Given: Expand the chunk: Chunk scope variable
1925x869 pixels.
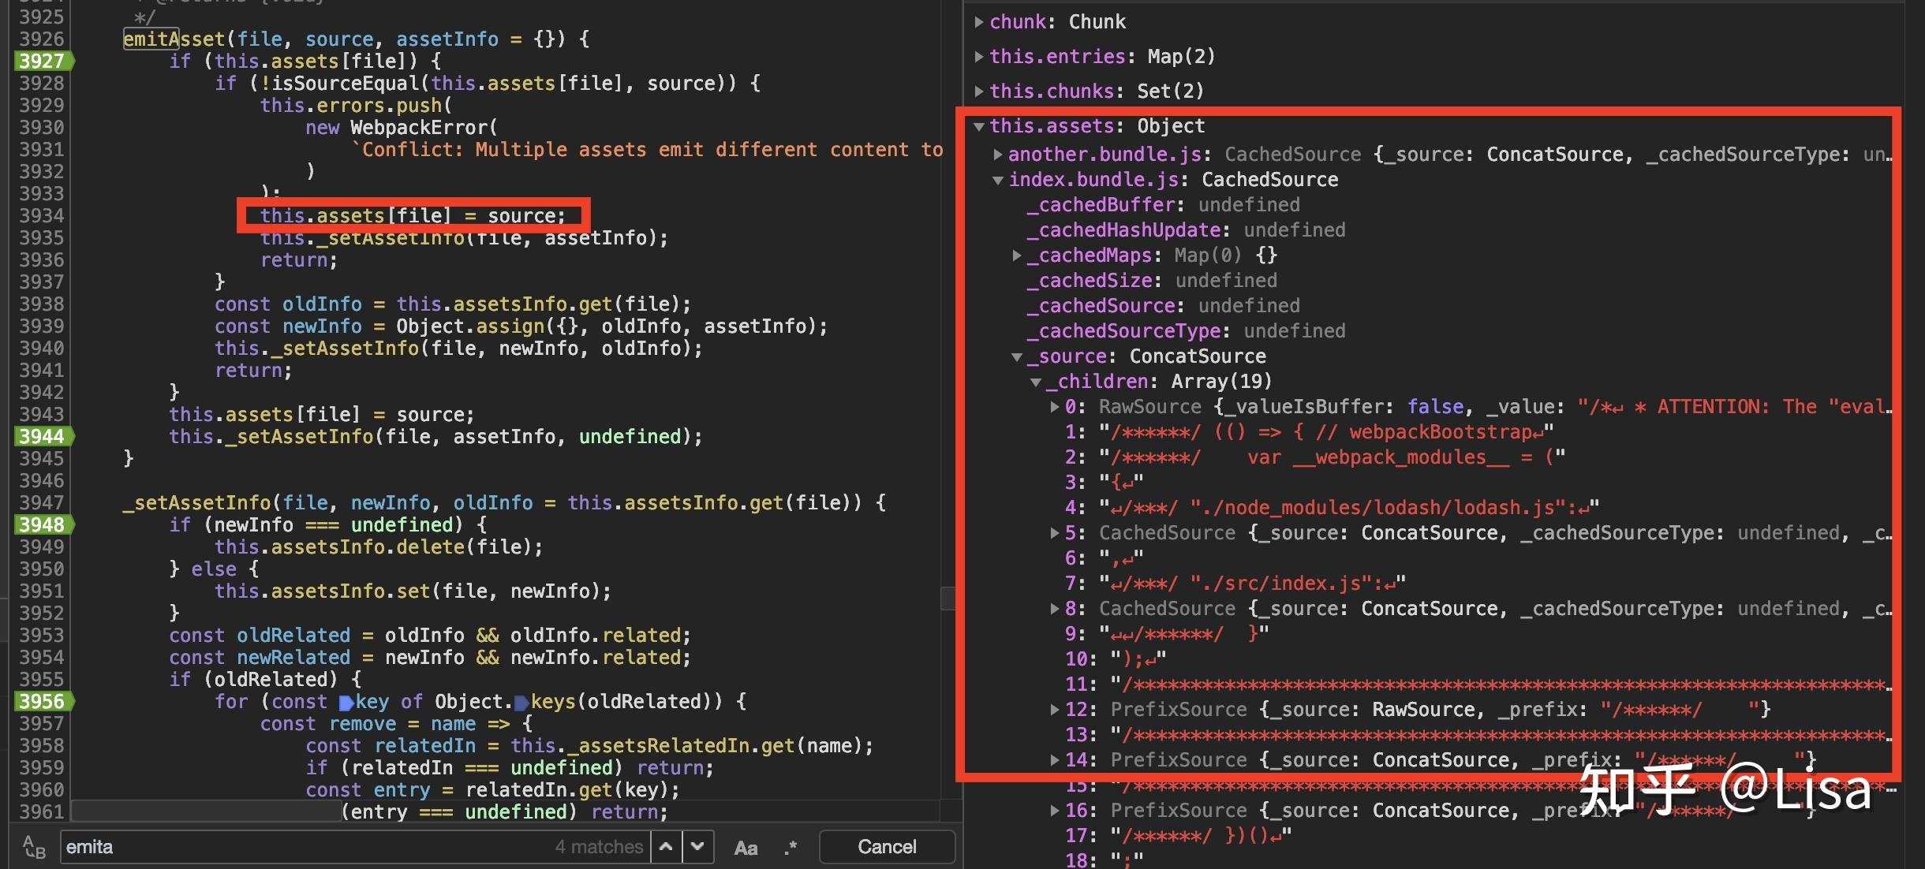Looking at the screenshot, I should pos(979,22).
